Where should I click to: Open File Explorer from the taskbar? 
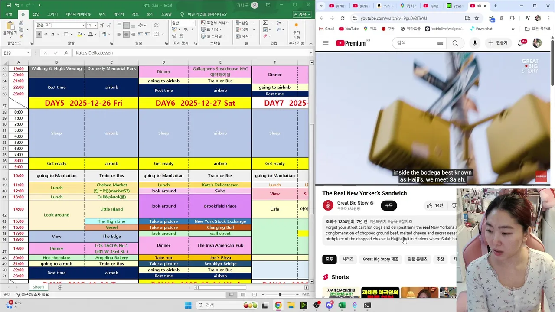[291, 305]
